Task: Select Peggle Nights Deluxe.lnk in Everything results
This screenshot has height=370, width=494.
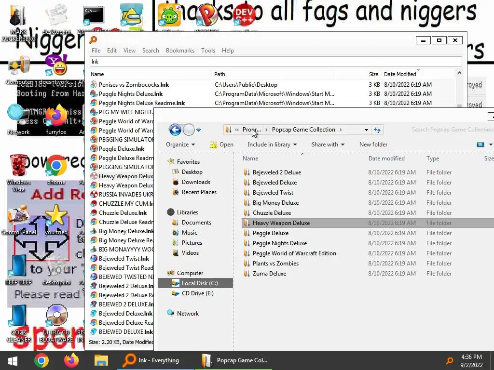Action: pos(131,94)
